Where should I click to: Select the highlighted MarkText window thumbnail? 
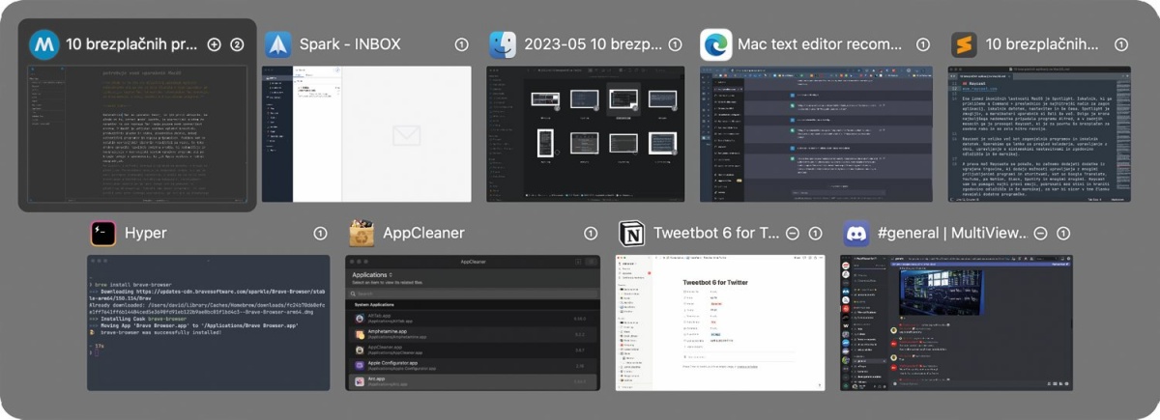137,134
